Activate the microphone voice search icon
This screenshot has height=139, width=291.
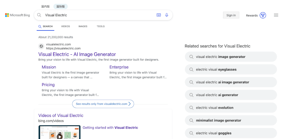(167, 15)
